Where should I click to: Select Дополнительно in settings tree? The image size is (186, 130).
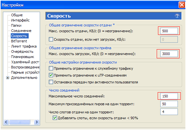point(24,78)
